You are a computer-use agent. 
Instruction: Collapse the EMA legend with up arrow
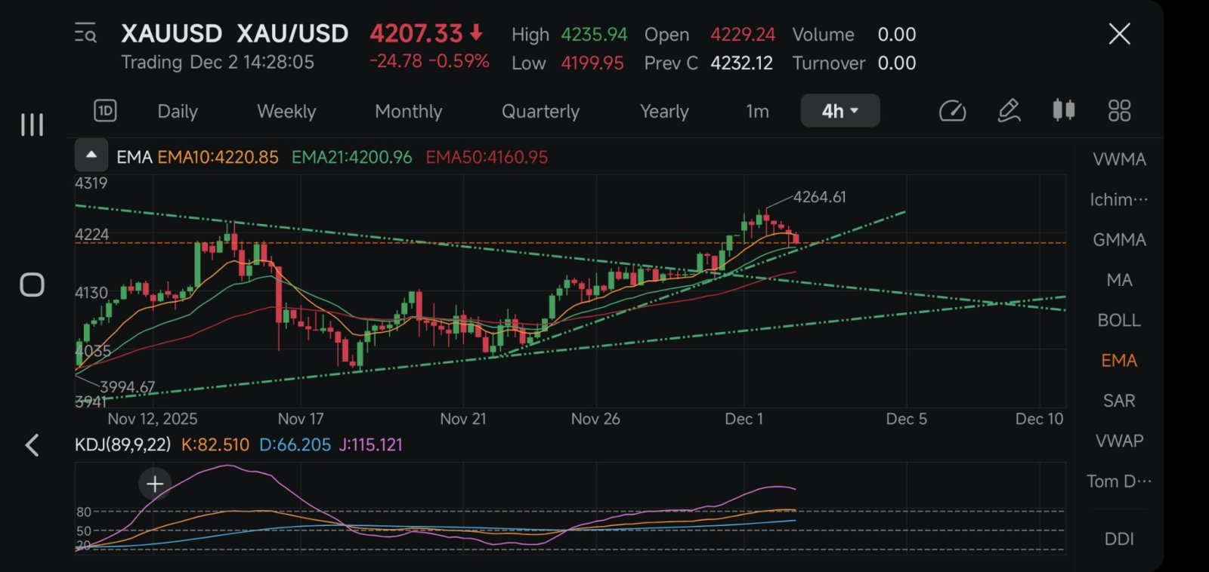(91, 155)
